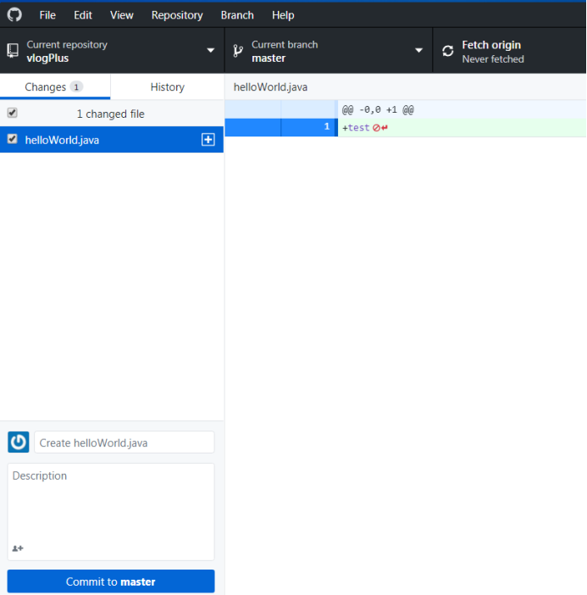
Task: Click into the Description text area
Action: [111, 504]
